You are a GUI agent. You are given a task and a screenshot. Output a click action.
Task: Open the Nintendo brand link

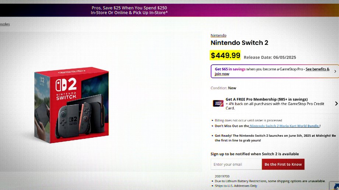pos(219,35)
